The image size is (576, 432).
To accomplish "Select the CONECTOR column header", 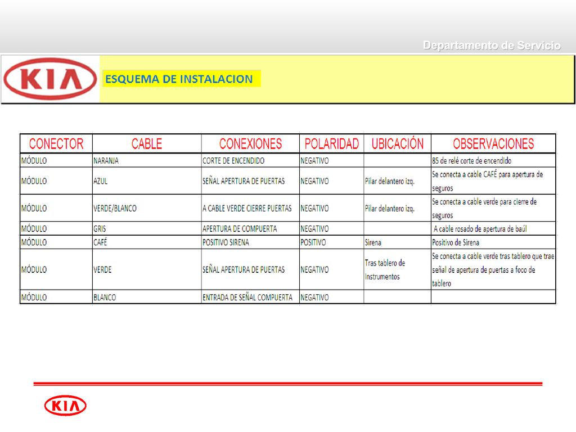I will point(56,143).
